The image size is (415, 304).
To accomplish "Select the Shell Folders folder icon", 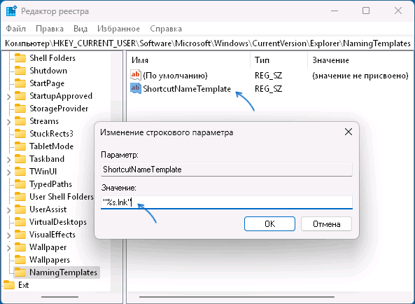I will [20, 58].
